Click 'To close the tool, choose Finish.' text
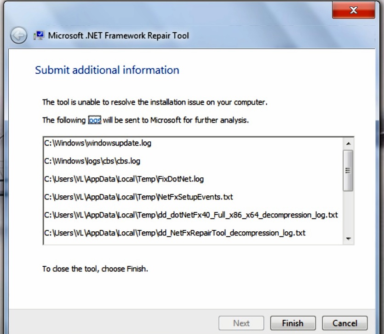The height and width of the screenshot is (334, 384). 95,269
